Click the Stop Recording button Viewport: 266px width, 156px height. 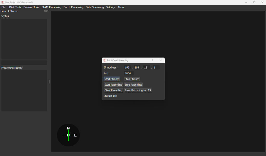click(x=133, y=85)
